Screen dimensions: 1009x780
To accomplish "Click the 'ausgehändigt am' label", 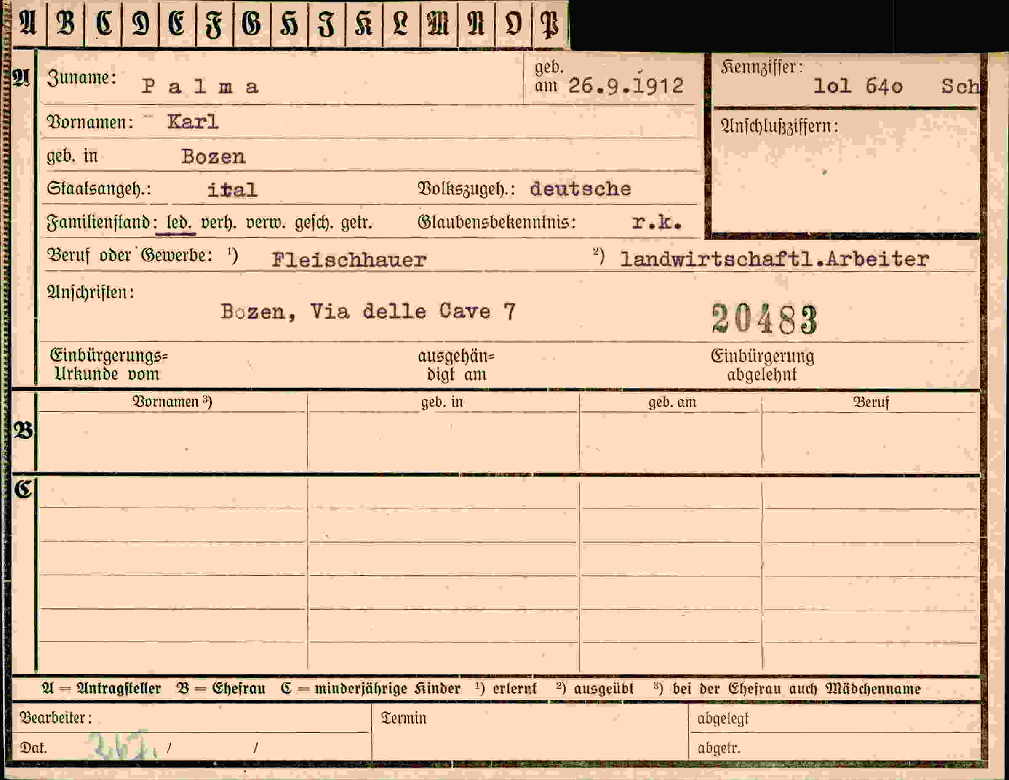I will (456, 365).
